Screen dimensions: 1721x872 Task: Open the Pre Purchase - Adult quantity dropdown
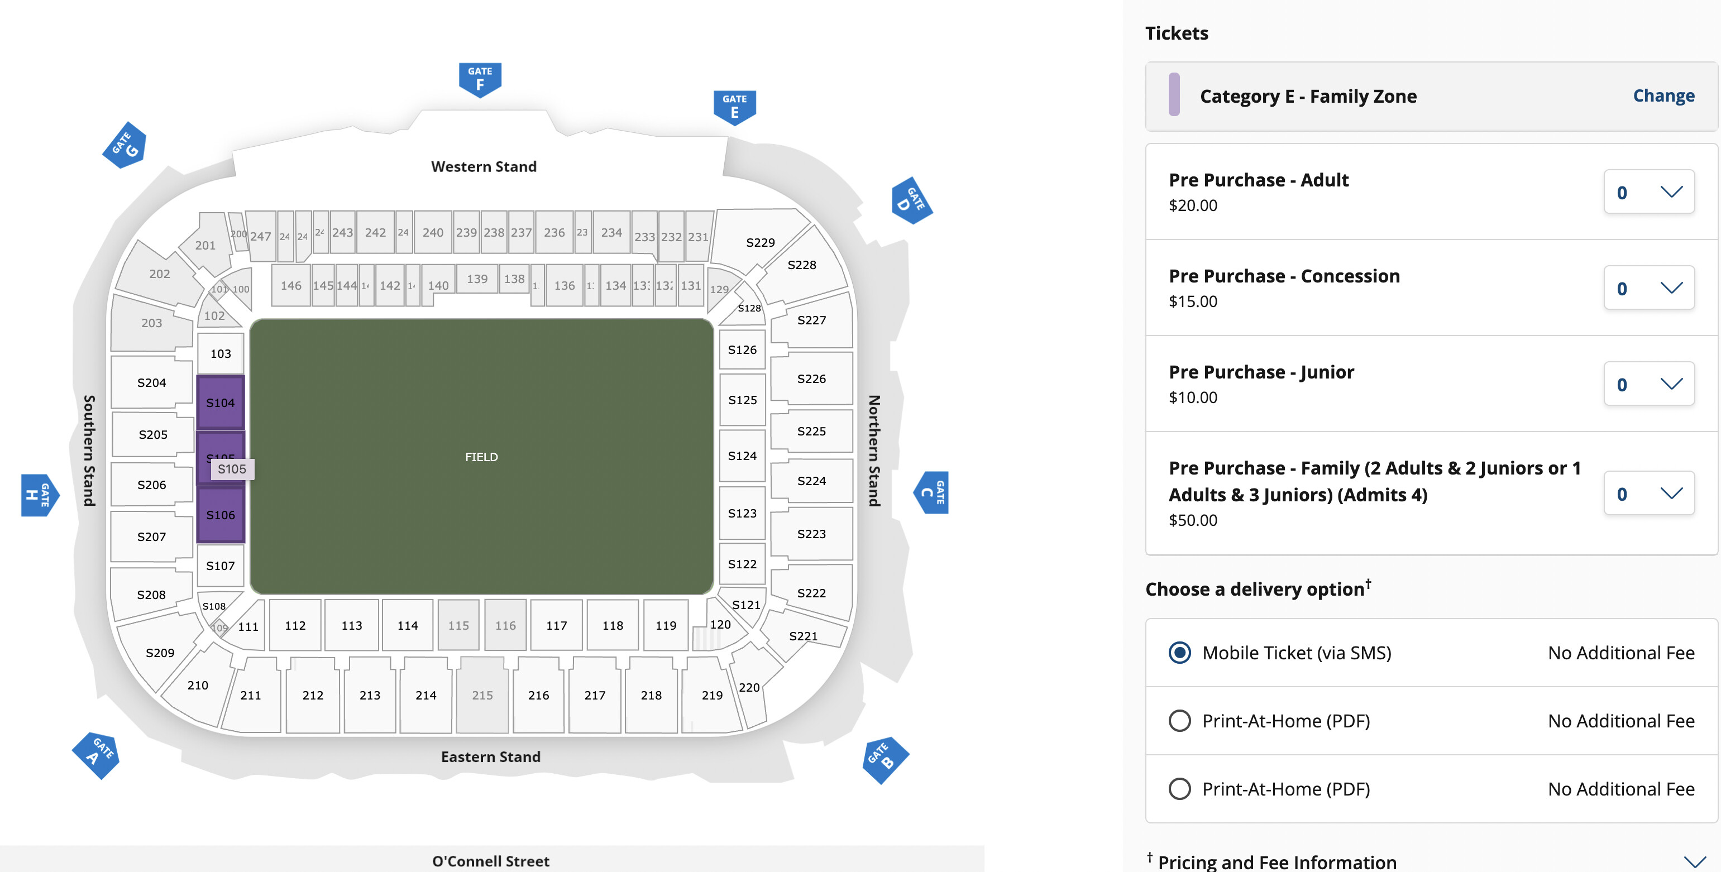(x=1649, y=192)
